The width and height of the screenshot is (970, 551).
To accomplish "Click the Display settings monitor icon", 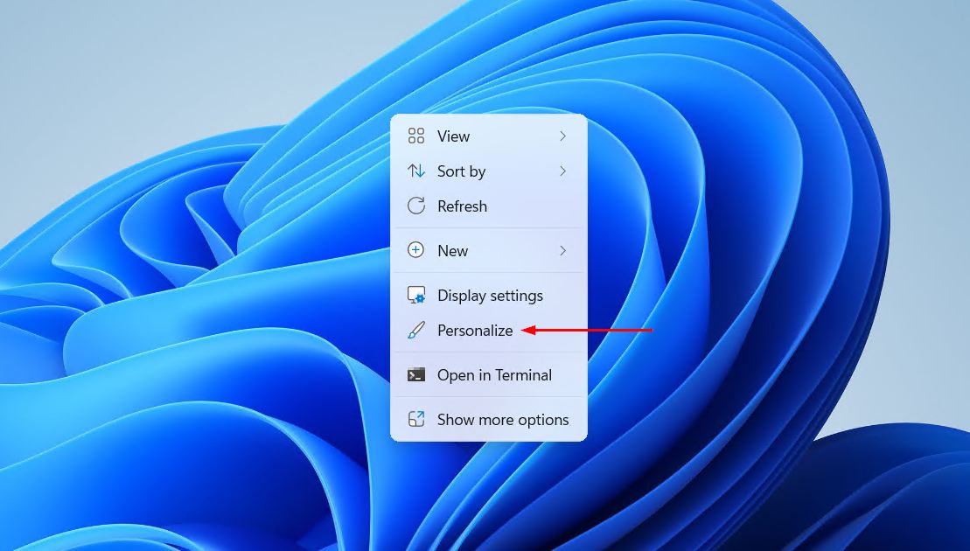I will point(416,295).
